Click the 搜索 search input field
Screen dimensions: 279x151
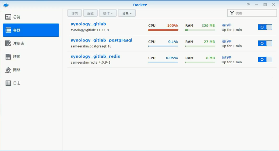point(252,13)
